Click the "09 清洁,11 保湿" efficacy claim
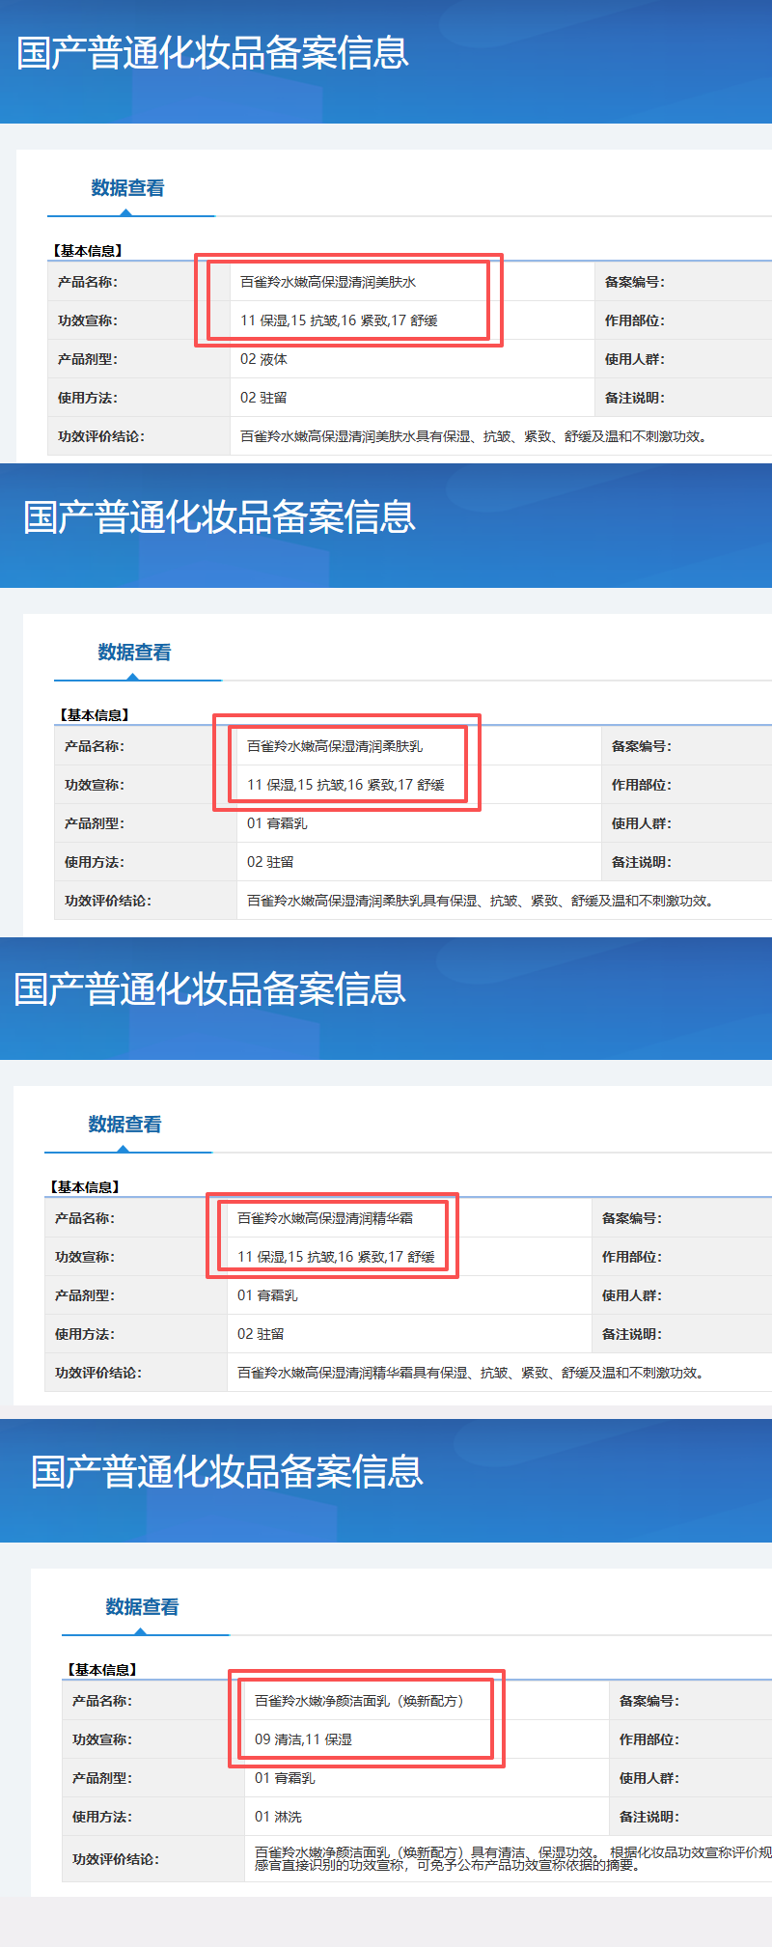 303,1739
